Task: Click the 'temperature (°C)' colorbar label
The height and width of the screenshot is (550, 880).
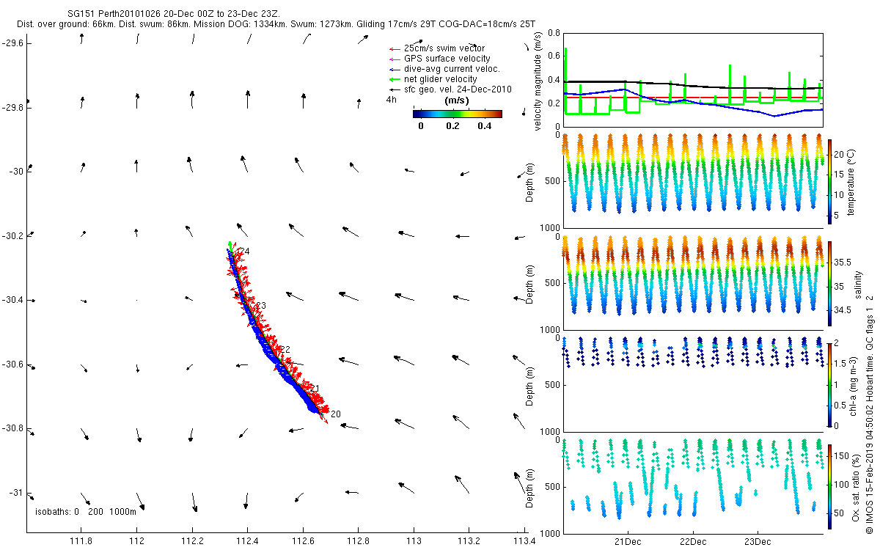Action: click(x=852, y=181)
